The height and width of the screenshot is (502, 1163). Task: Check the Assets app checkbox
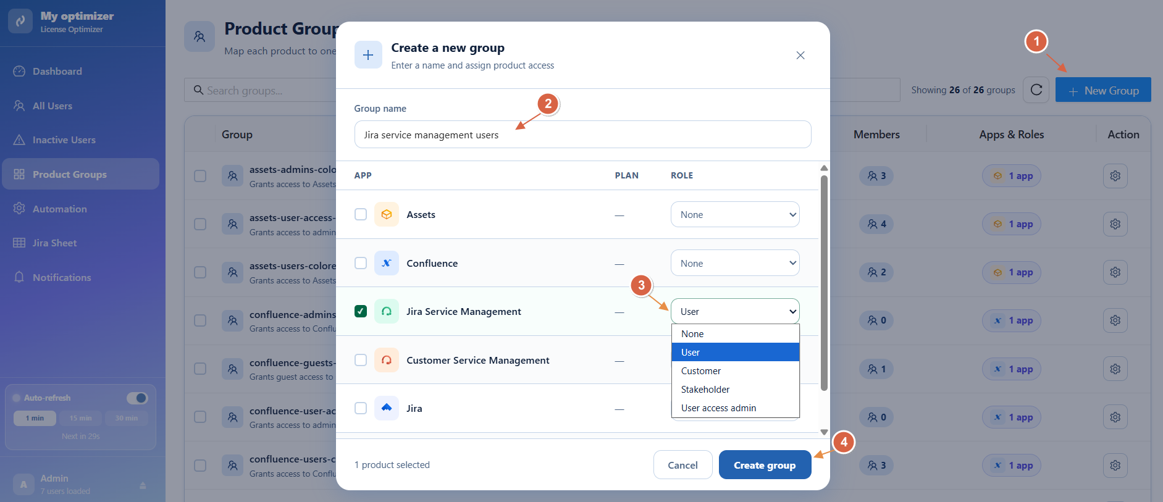(361, 214)
